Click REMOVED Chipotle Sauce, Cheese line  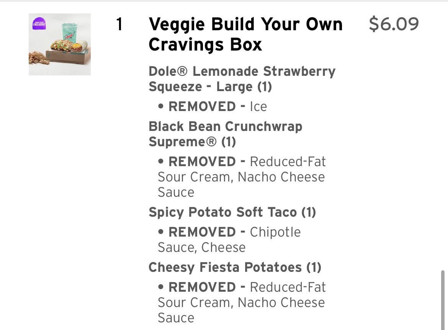[x=229, y=240]
